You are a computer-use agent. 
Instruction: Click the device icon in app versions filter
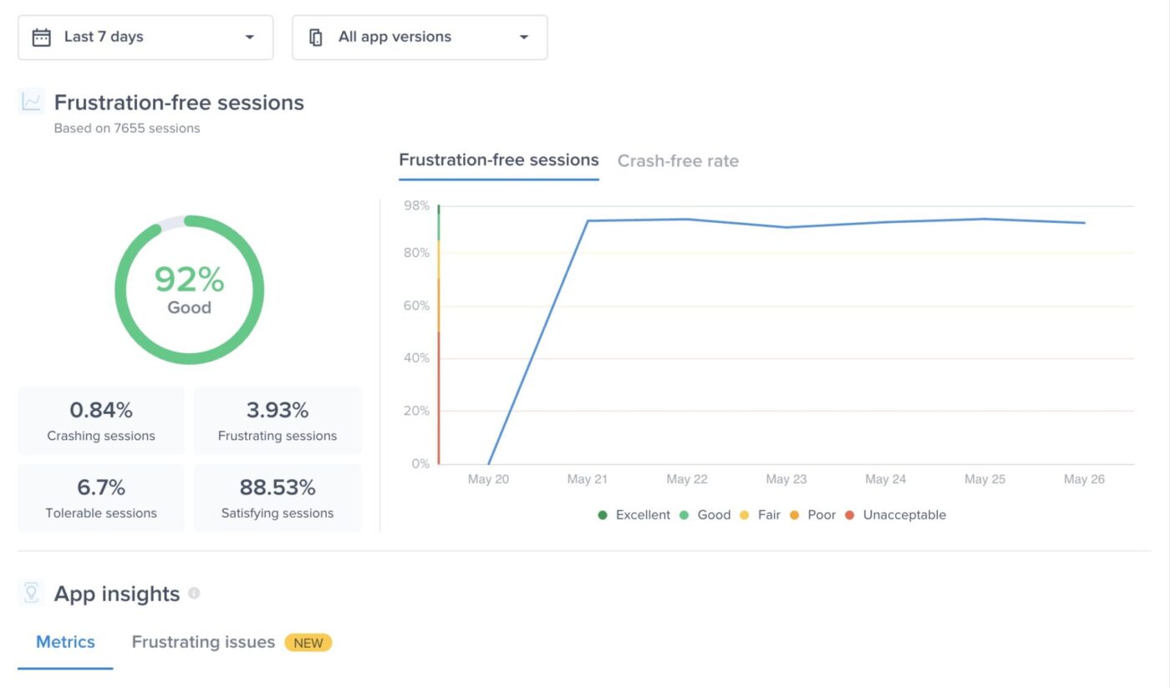tap(316, 38)
